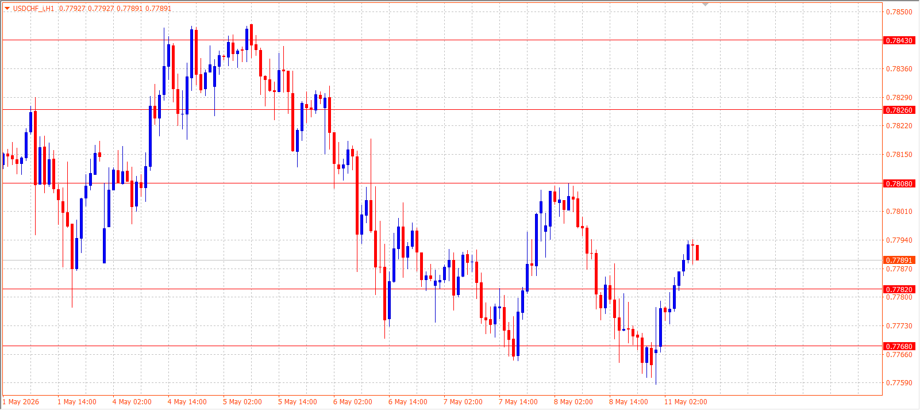Click the 0.78220 price scale value

click(x=899, y=126)
